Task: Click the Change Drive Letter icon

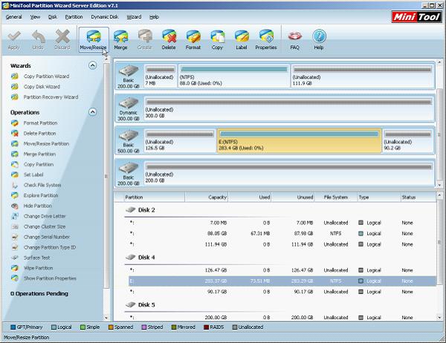Action: (x=15, y=216)
